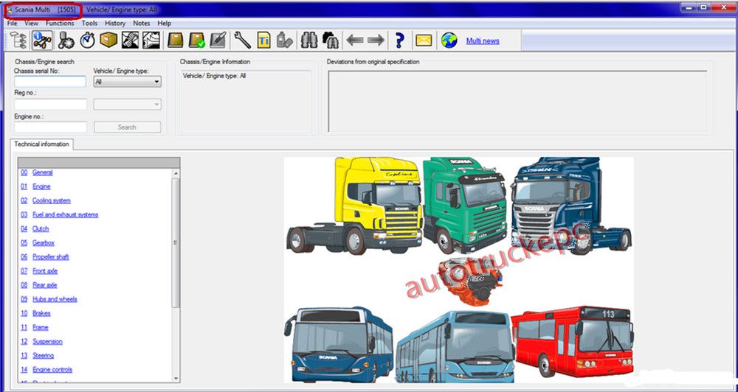Open help with the question mark icon
The height and width of the screenshot is (392, 738).
(399, 41)
